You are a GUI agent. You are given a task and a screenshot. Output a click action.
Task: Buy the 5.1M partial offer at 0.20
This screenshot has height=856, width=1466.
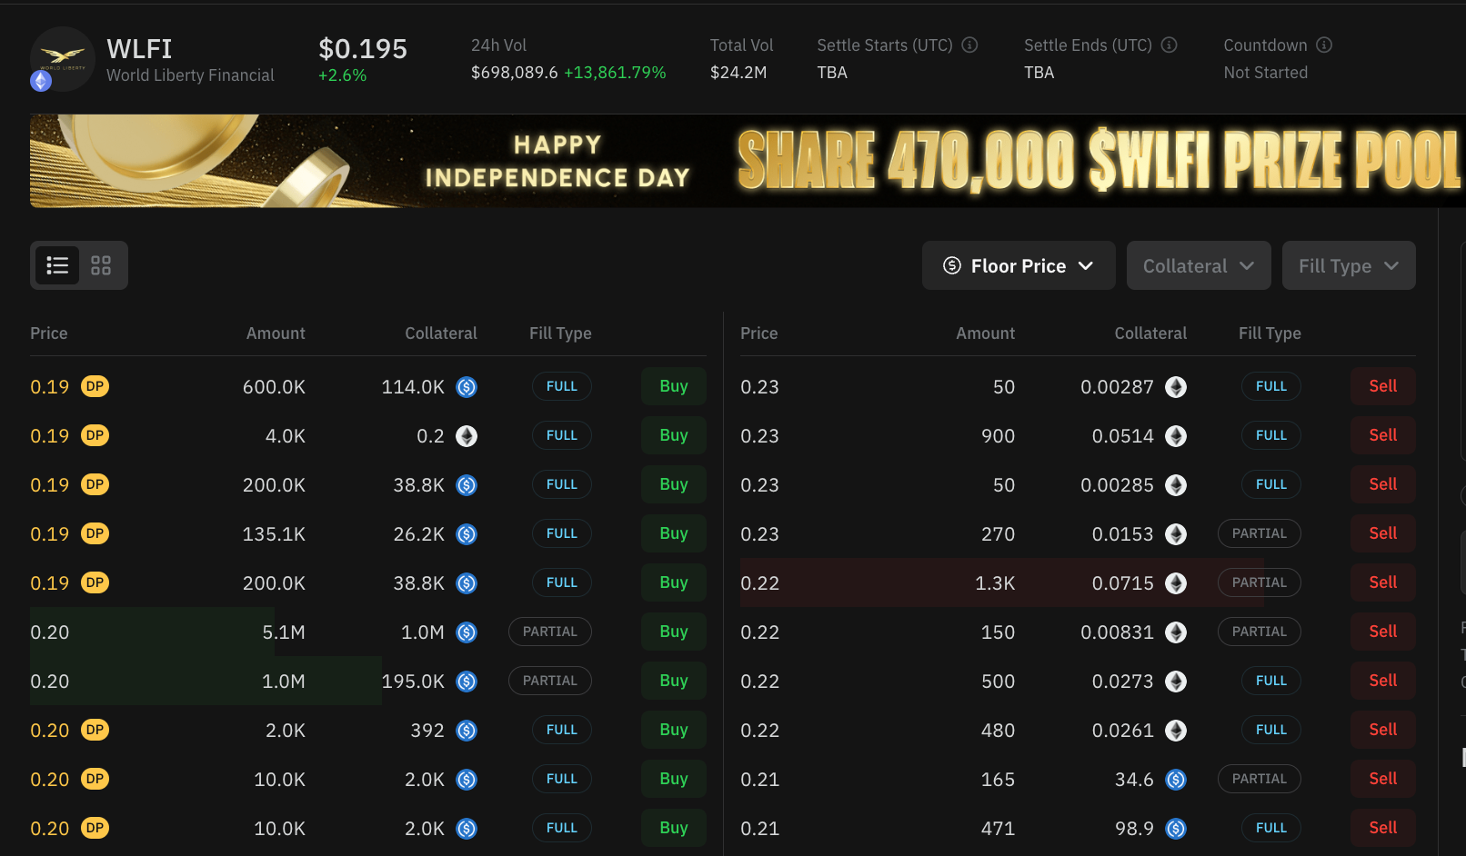coord(674,632)
